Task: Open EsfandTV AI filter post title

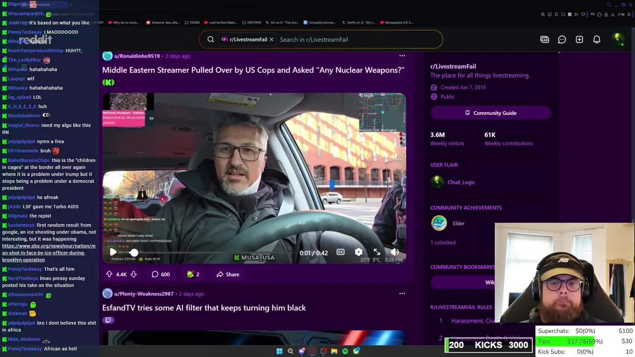Action: pos(204,308)
